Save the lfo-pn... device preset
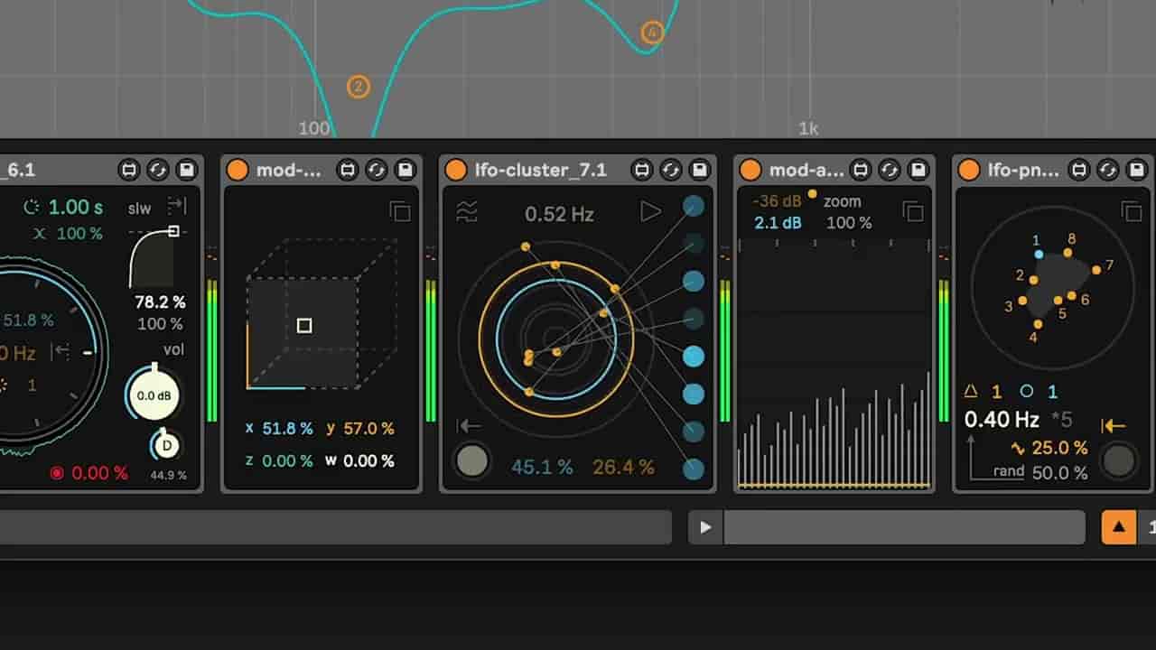The height and width of the screenshot is (650, 1156). pos(1137,170)
